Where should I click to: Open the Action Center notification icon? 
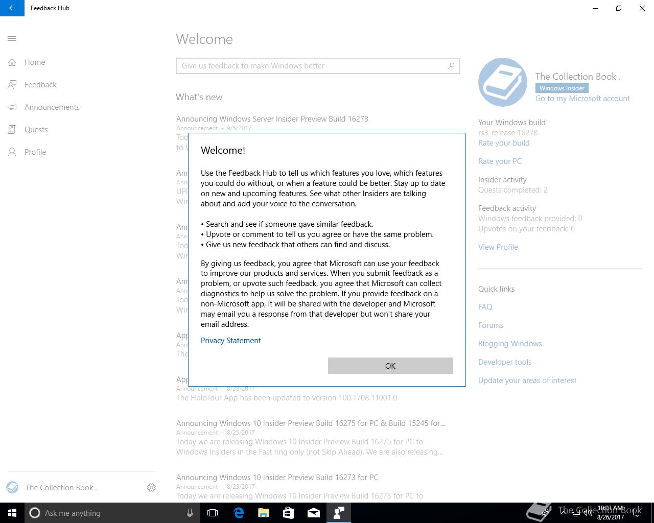(637, 513)
